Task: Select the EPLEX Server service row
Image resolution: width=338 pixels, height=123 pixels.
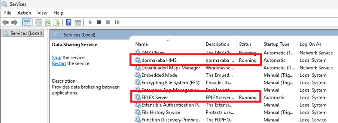Action: point(154,97)
